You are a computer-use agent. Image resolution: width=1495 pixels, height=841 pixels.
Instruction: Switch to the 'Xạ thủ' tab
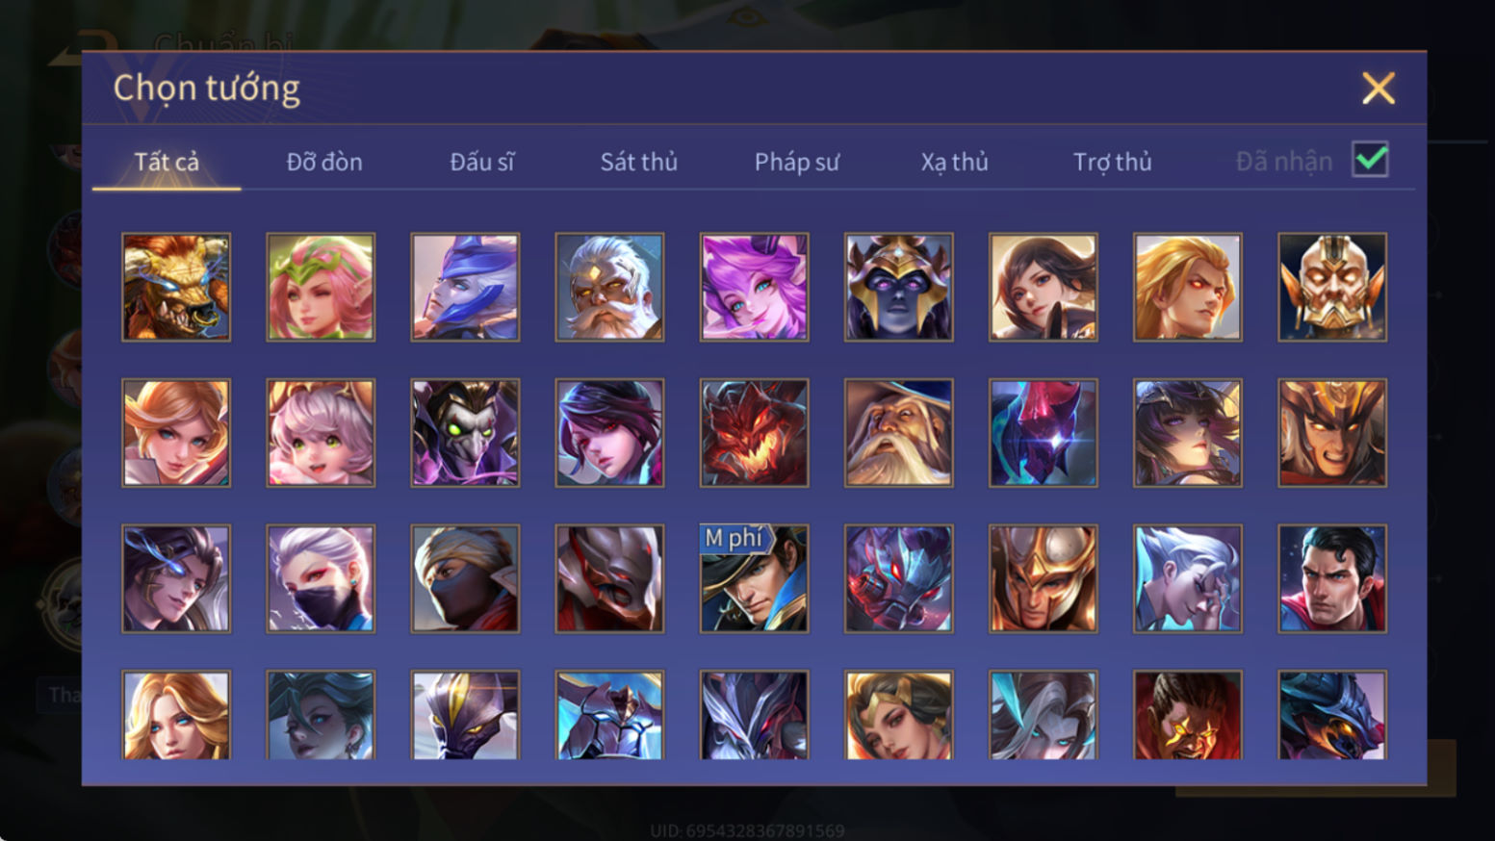point(954,162)
